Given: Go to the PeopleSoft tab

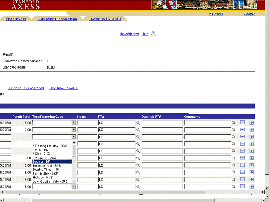Looking at the screenshot, I should coord(16,19).
